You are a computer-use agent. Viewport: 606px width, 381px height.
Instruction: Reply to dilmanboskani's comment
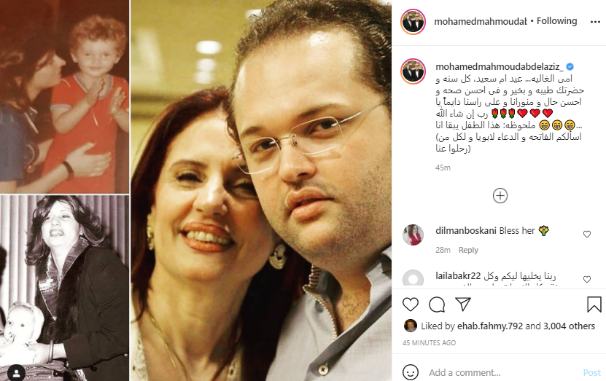[x=468, y=250]
